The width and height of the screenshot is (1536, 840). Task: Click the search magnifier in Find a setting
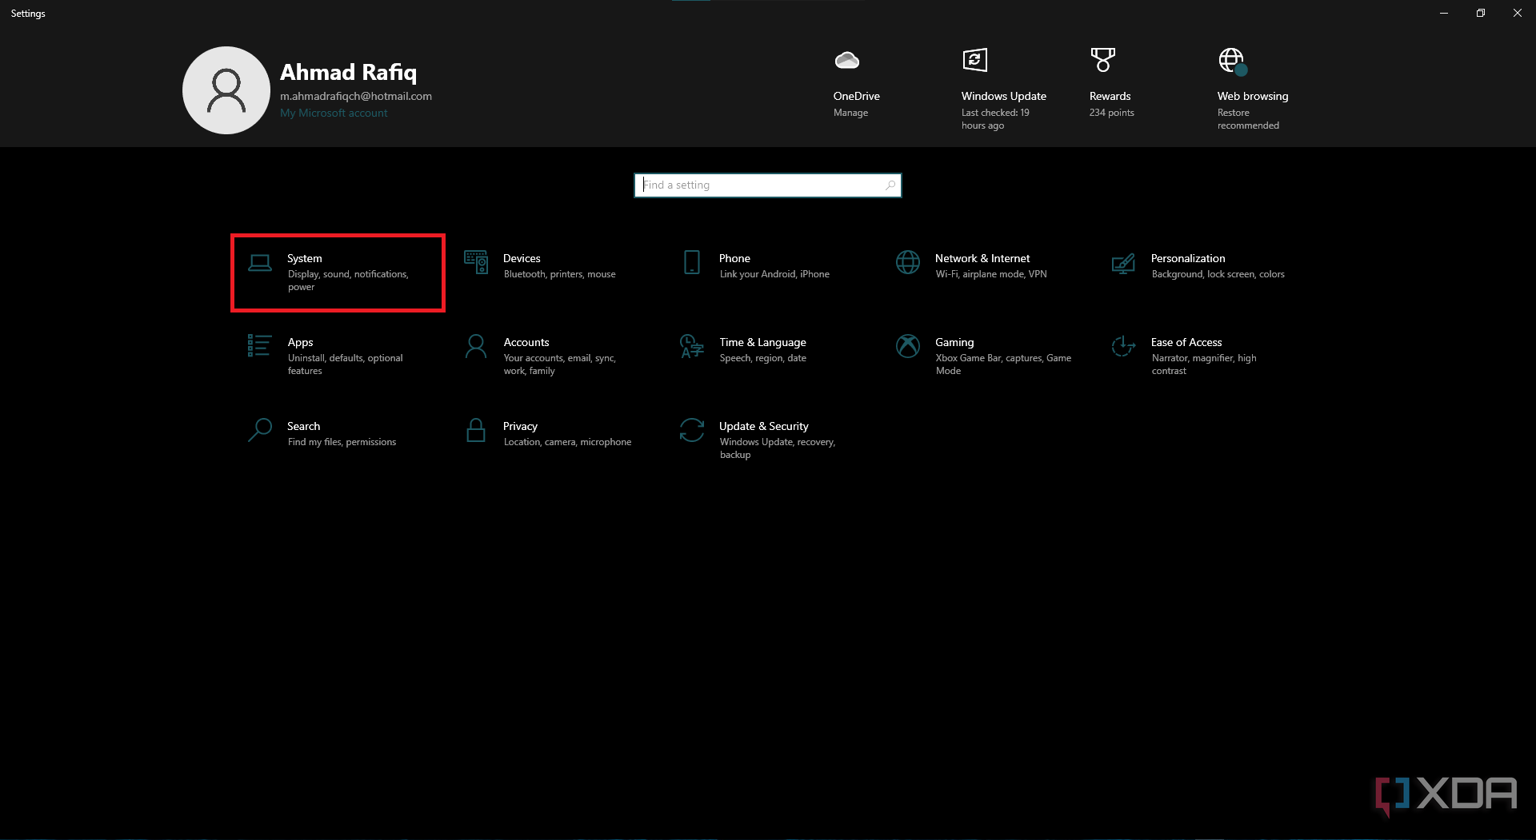pyautogui.click(x=890, y=185)
